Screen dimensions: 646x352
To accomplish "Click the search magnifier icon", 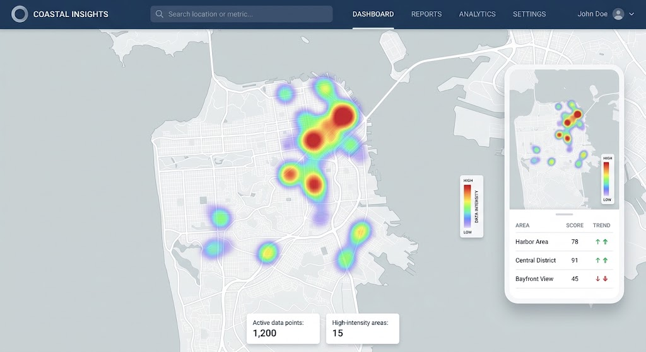I will tap(160, 14).
